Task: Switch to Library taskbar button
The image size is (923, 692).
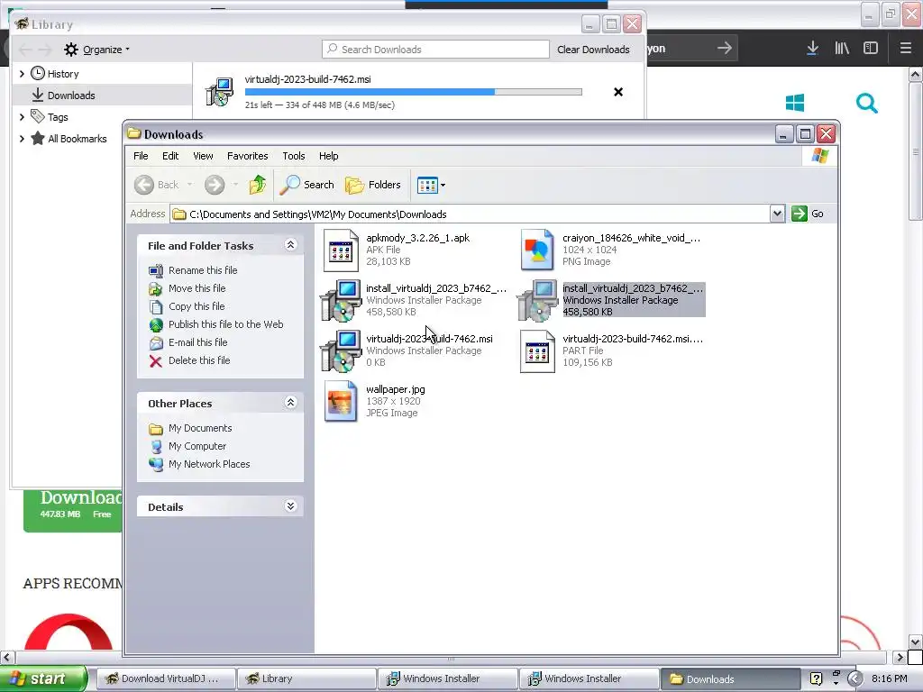Action: [306, 679]
